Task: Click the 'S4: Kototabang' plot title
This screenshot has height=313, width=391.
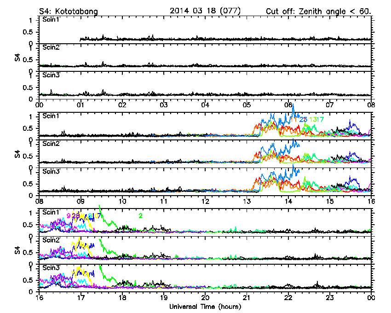Action: tap(69, 12)
